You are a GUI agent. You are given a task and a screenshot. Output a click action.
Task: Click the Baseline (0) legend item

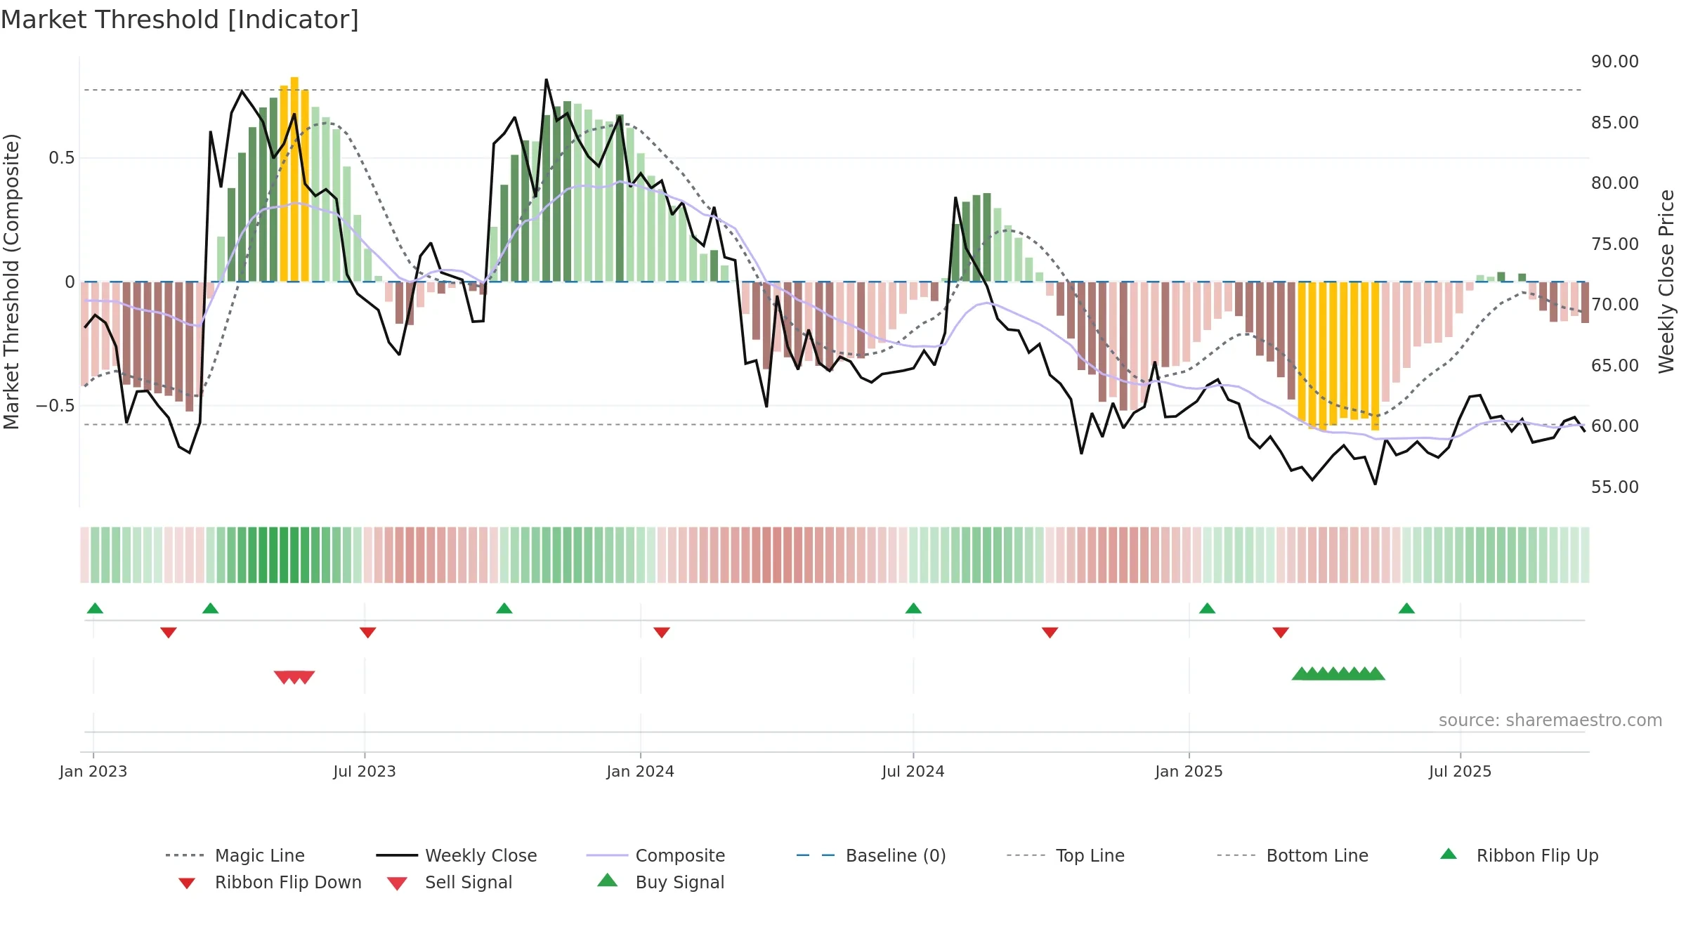[871, 855]
